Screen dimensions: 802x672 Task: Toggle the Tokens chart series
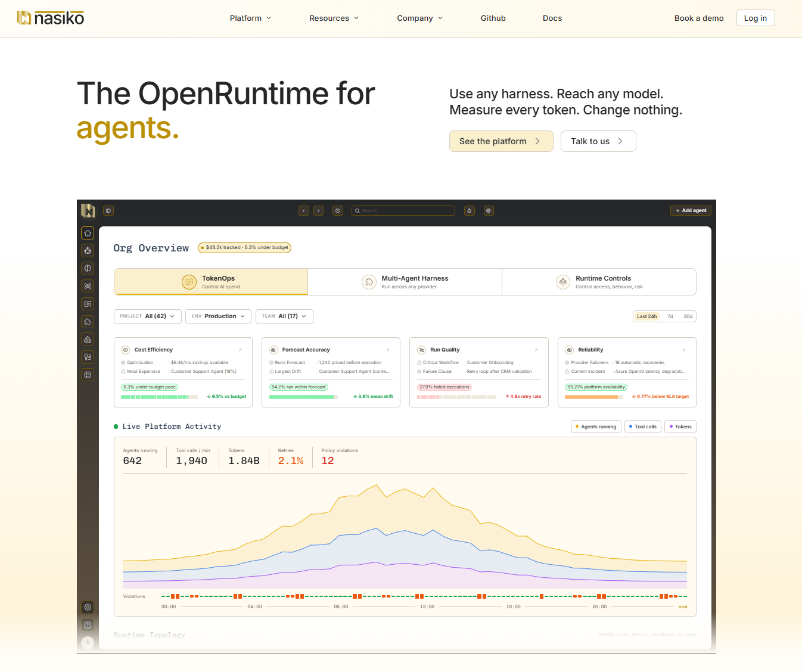coord(680,427)
